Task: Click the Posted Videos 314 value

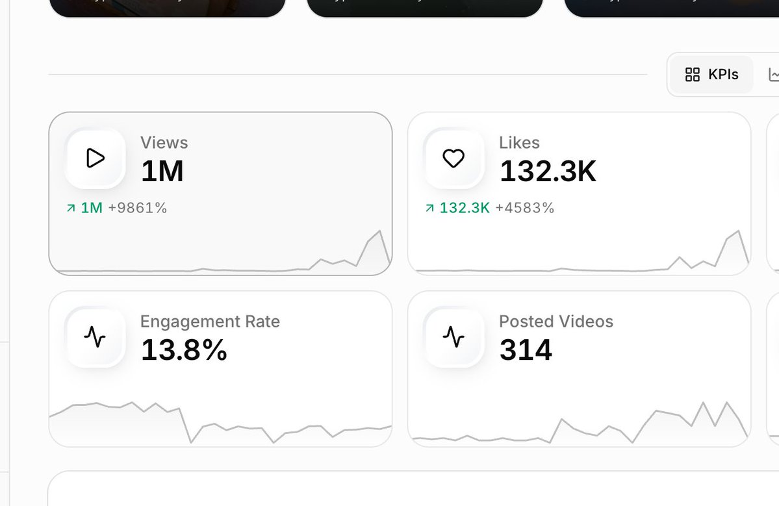Action: 526,350
